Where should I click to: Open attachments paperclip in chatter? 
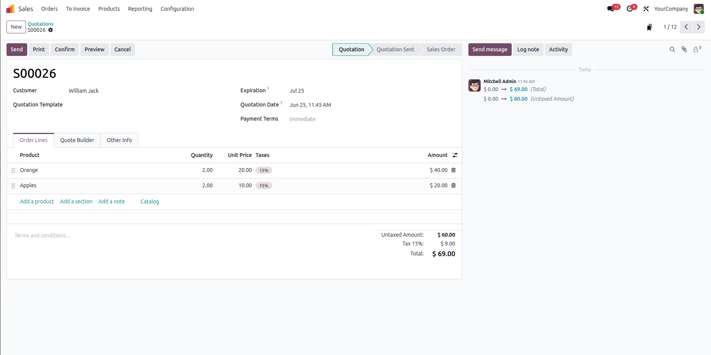(x=684, y=49)
